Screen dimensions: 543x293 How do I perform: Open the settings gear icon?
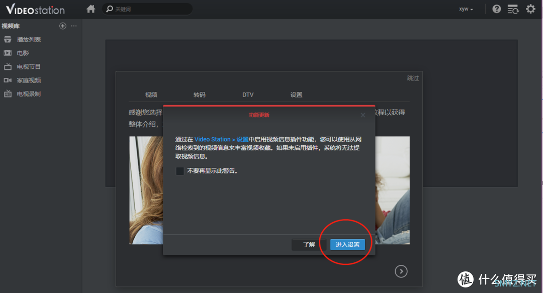pyautogui.click(x=530, y=9)
